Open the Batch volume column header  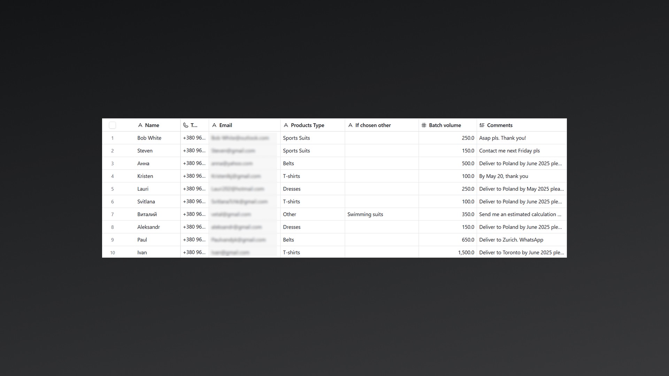click(x=445, y=125)
